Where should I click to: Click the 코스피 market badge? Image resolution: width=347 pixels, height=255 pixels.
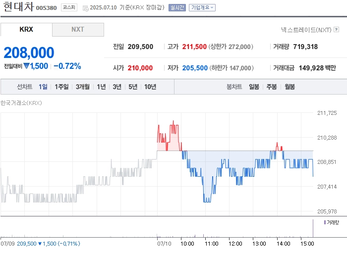(69, 7)
